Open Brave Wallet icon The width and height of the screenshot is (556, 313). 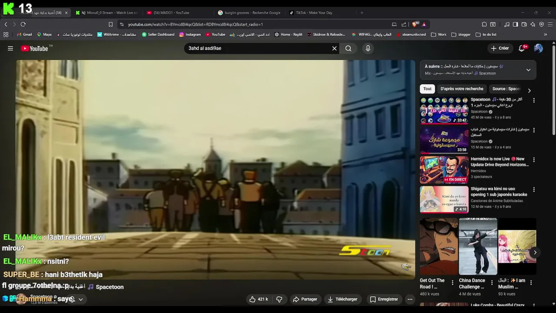(x=524, y=24)
